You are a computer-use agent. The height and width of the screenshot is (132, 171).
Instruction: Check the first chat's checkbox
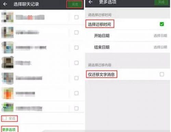tap(76, 17)
